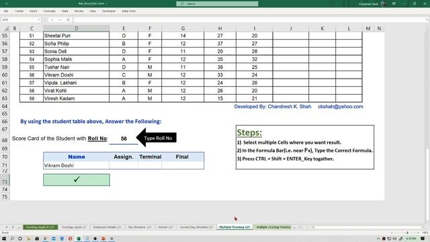The width and height of the screenshot is (430, 242).
Task: Open the Data ribbon tab
Action: pyautogui.click(x=65, y=11)
